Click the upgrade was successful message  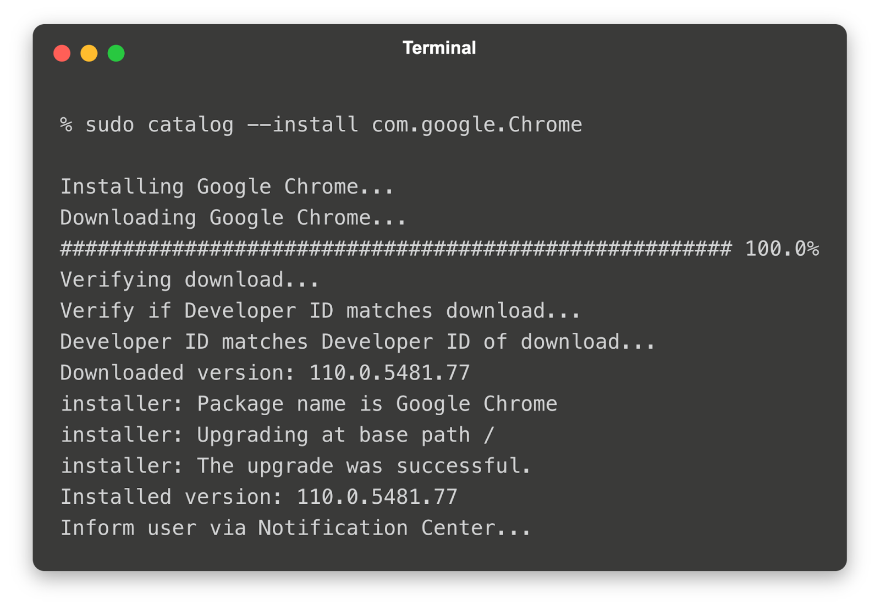point(296,466)
